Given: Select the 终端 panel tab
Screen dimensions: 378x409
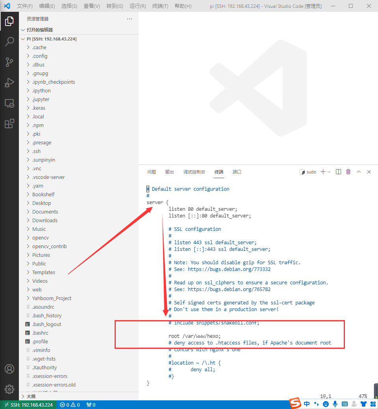Looking at the screenshot, I should pos(219,172).
